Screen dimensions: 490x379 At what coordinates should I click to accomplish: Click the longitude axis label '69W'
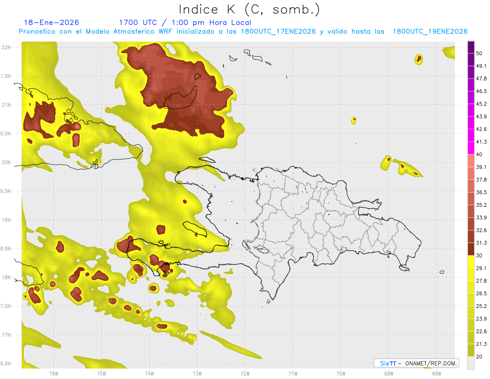tap(389, 373)
